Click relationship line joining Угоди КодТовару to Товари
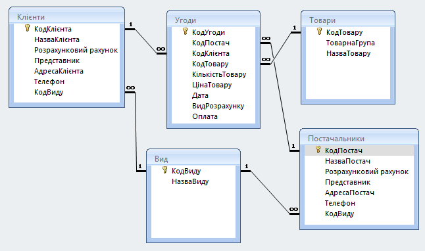 (281, 48)
